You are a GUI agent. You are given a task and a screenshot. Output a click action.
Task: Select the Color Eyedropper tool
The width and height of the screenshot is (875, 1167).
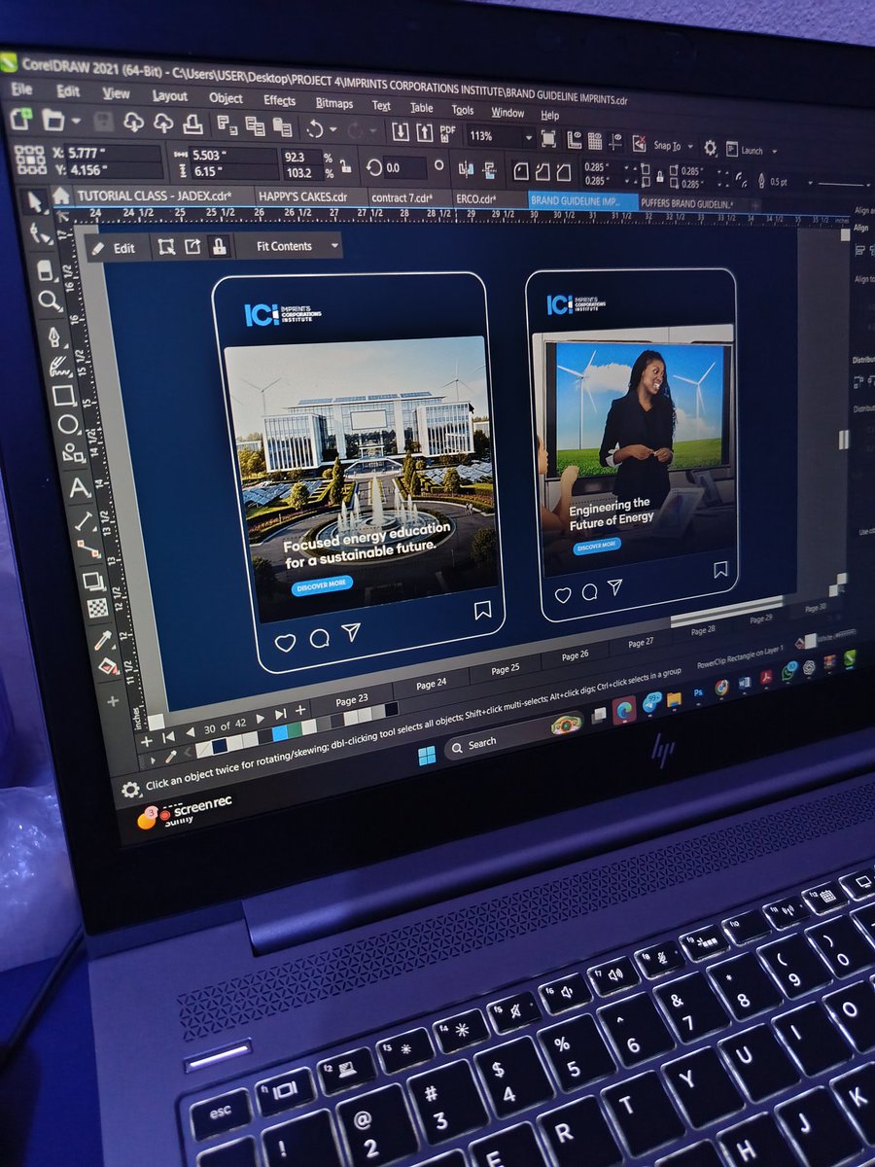(103, 640)
